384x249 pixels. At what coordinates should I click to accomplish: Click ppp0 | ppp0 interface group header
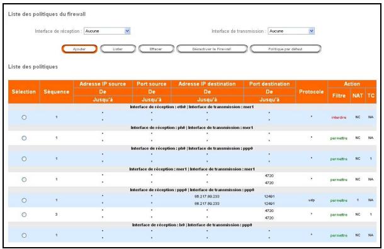(x=192, y=190)
